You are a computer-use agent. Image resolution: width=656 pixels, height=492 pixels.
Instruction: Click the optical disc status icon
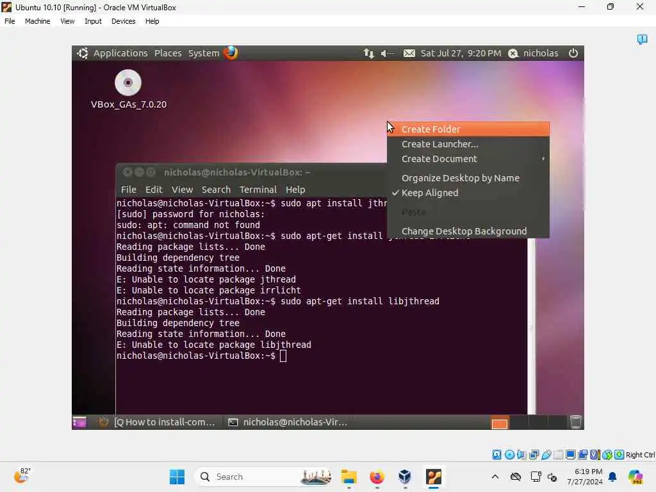tap(509, 454)
